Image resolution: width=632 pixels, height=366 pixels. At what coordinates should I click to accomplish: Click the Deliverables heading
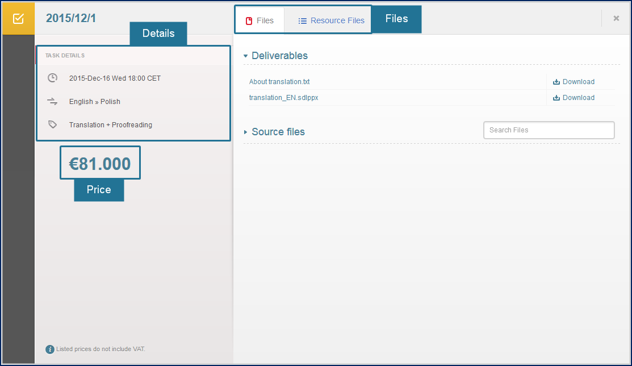pyautogui.click(x=280, y=56)
